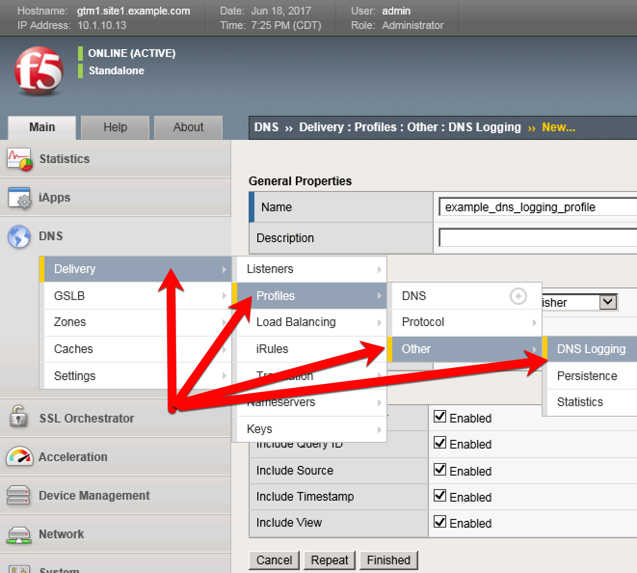This screenshot has width=637, height=573.
Task: Click the Cancel button
Action: [274, 560]
